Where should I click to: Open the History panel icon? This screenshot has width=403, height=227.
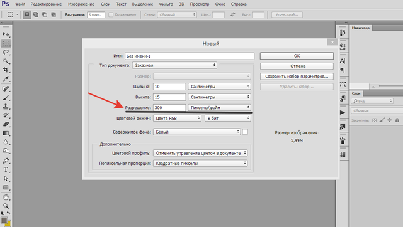(343, 33)
